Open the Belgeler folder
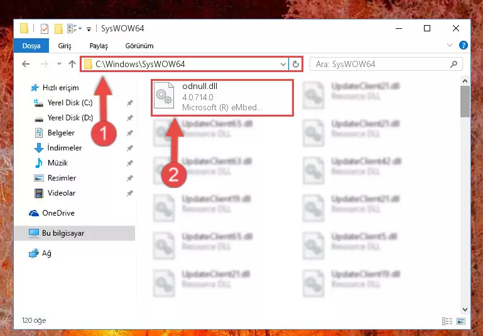 (x=54, y=133)
